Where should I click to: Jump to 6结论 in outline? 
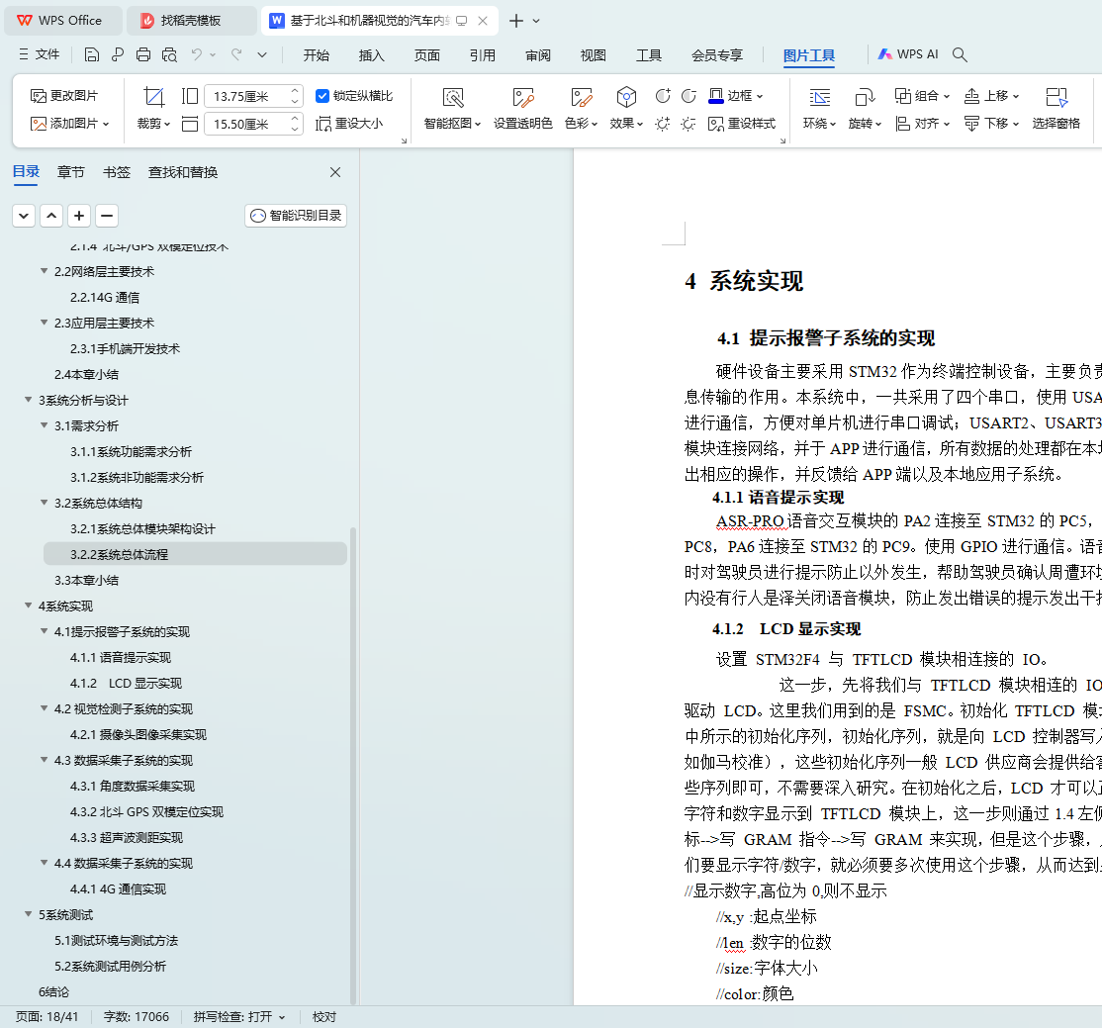click(53, 991)
